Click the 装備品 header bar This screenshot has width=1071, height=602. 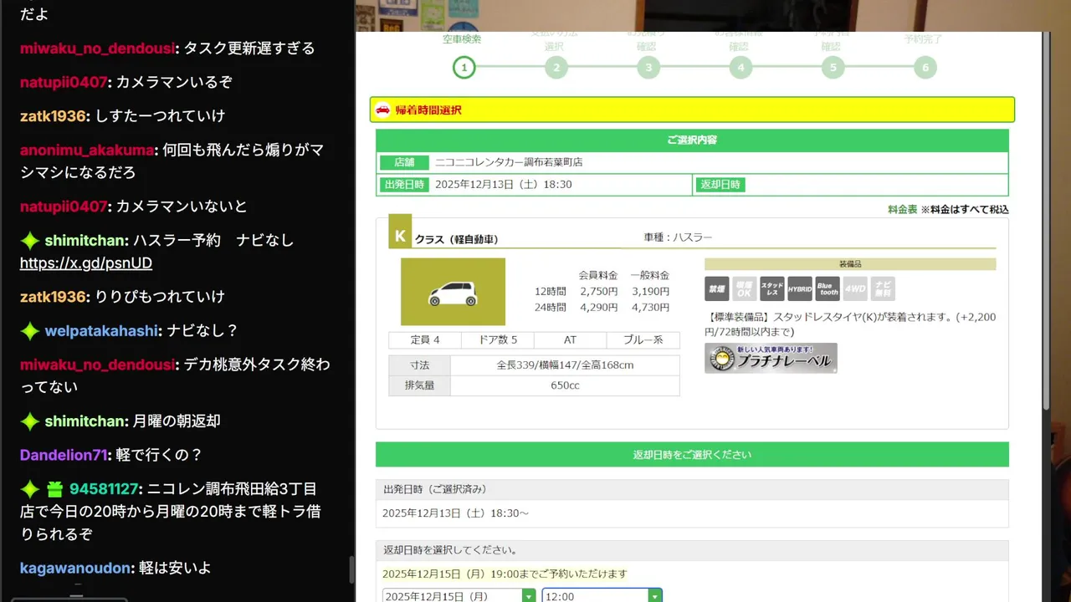click(850, 264)
